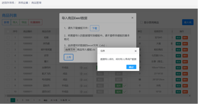This screenshot has width=198, height=104.
Task: Click the 导入 button in product list
Action: pyautogui.click(x=15, y=22)
